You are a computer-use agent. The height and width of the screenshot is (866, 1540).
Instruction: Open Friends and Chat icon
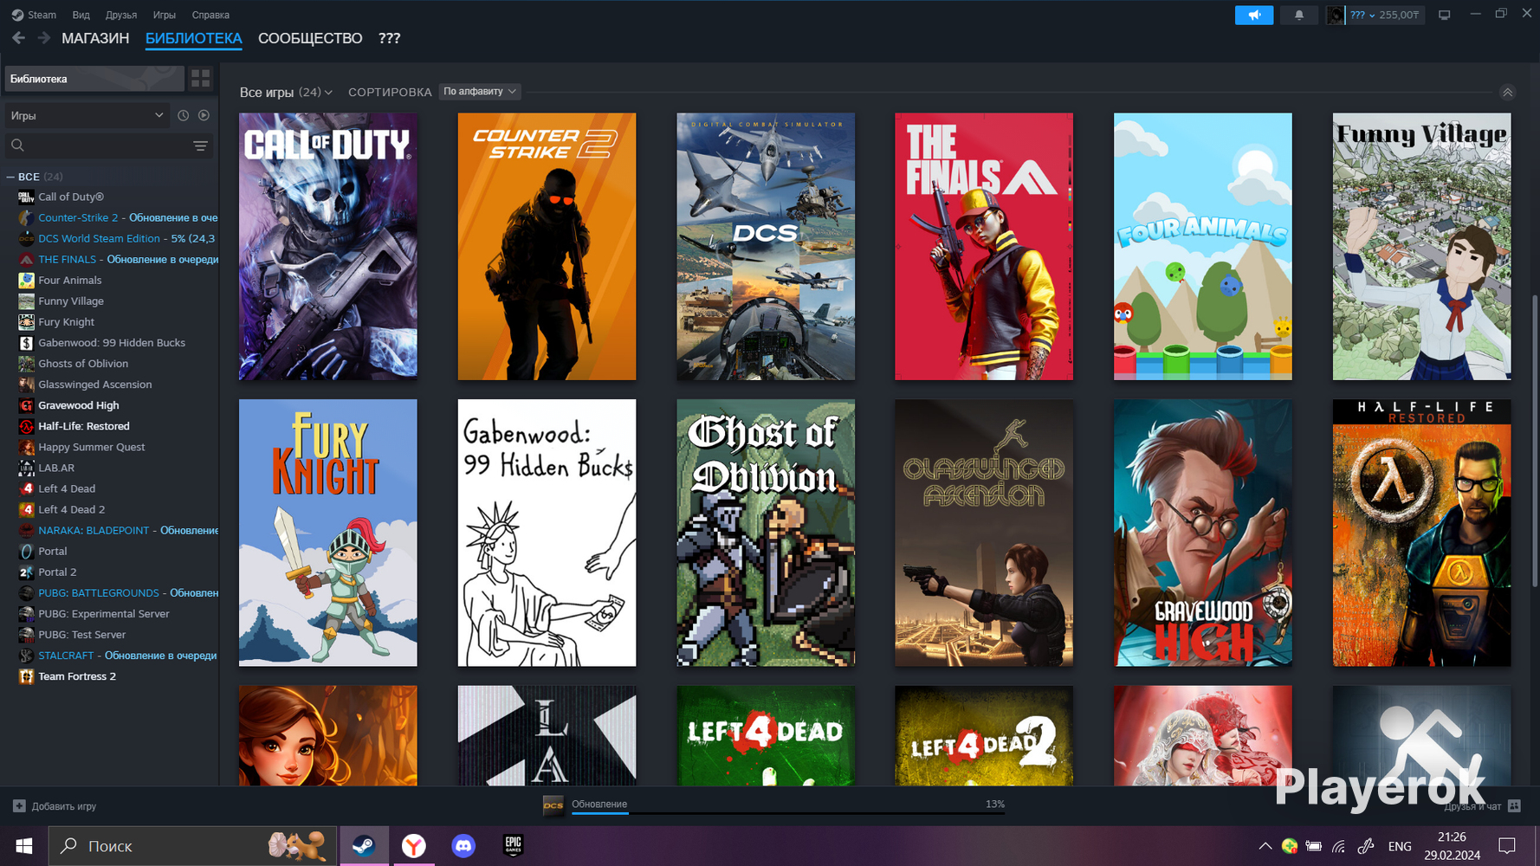tap(1514, 806)
